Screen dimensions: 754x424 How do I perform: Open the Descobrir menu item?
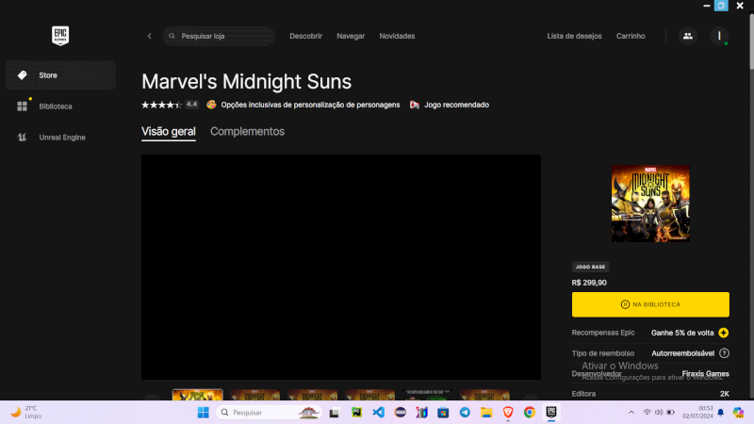(x=305, y=36)
